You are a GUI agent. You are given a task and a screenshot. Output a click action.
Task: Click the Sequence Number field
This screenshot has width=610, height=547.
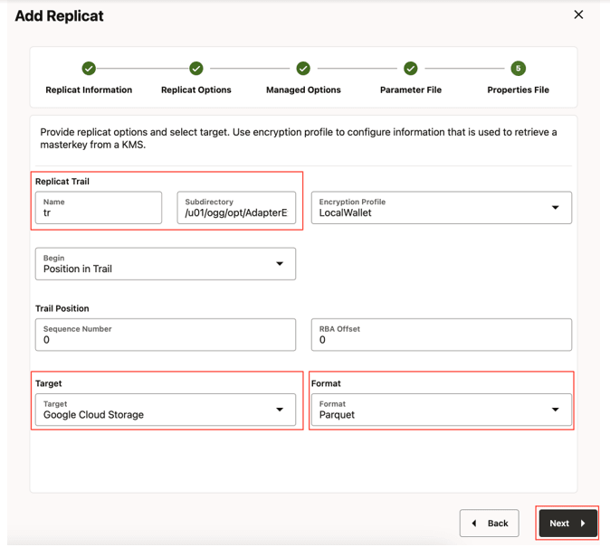coord(166,335)
